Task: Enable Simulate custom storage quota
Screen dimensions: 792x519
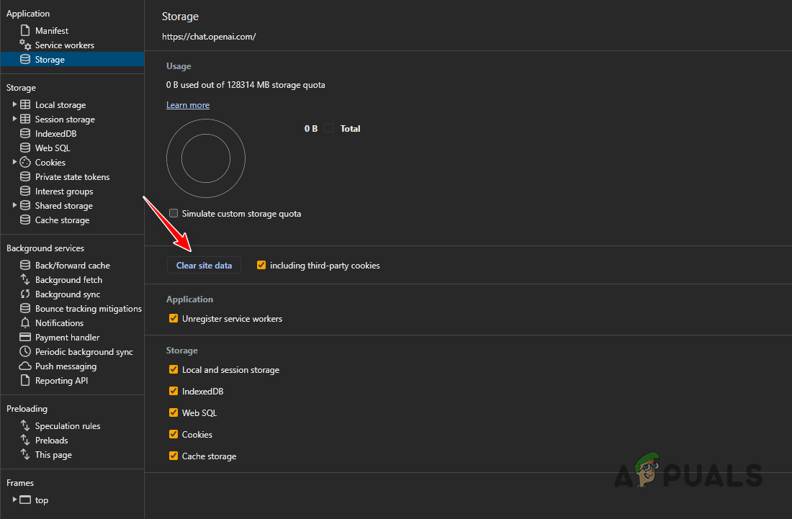Action: 173,213
